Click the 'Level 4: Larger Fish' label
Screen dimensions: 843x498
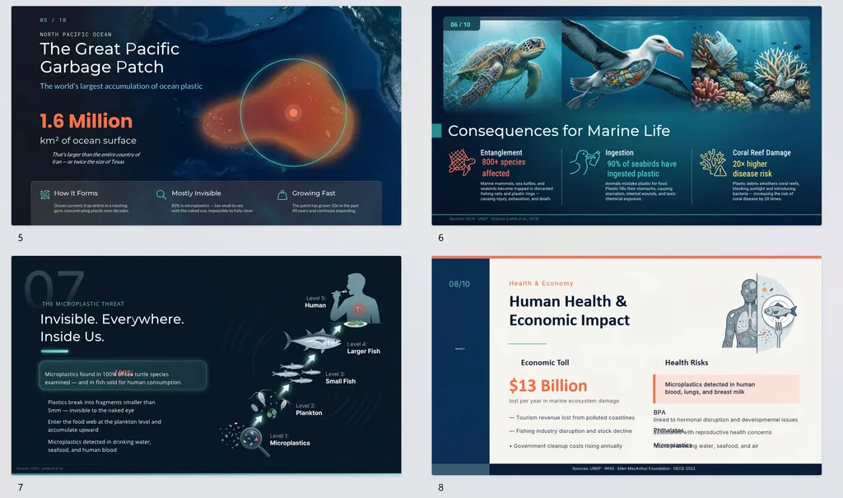(x=363, y=347)
